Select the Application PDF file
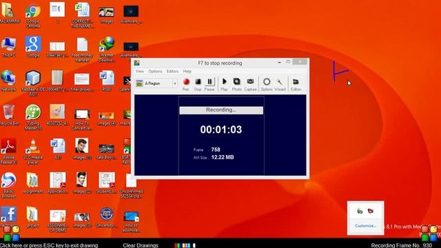The image size is (441, 248). tap(58, 183)
